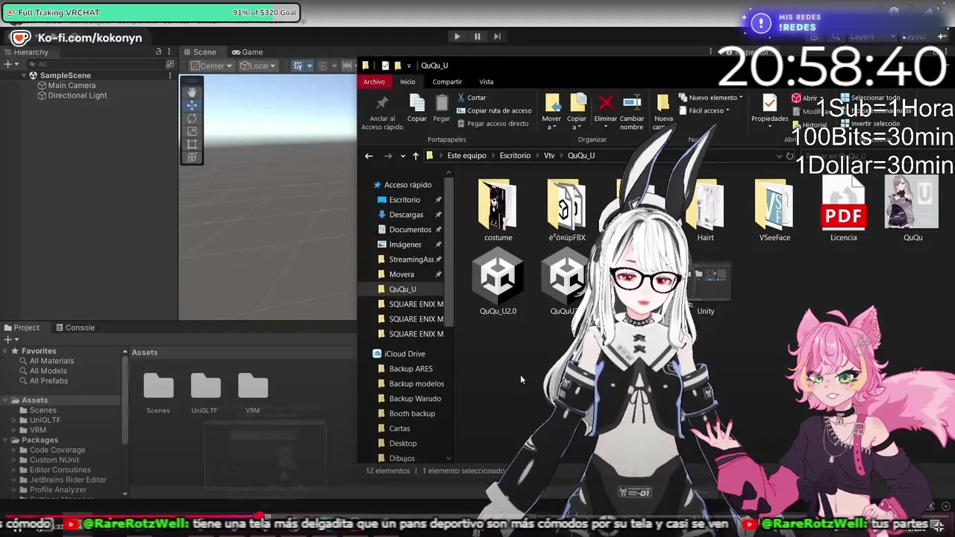Select All Models under Favorites
The width and height of the screenshot is (955, 537).
pyautogui.click(x=48, y=371)
